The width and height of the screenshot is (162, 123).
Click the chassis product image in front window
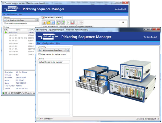116,81
